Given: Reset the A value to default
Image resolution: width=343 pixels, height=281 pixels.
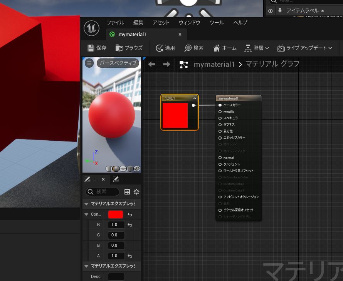Looking at the screenshot, I should (130, 256).
